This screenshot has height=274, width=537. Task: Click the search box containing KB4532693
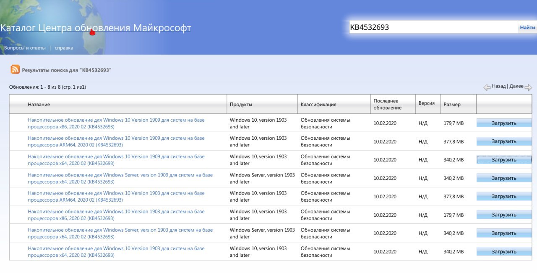[433, 27]
